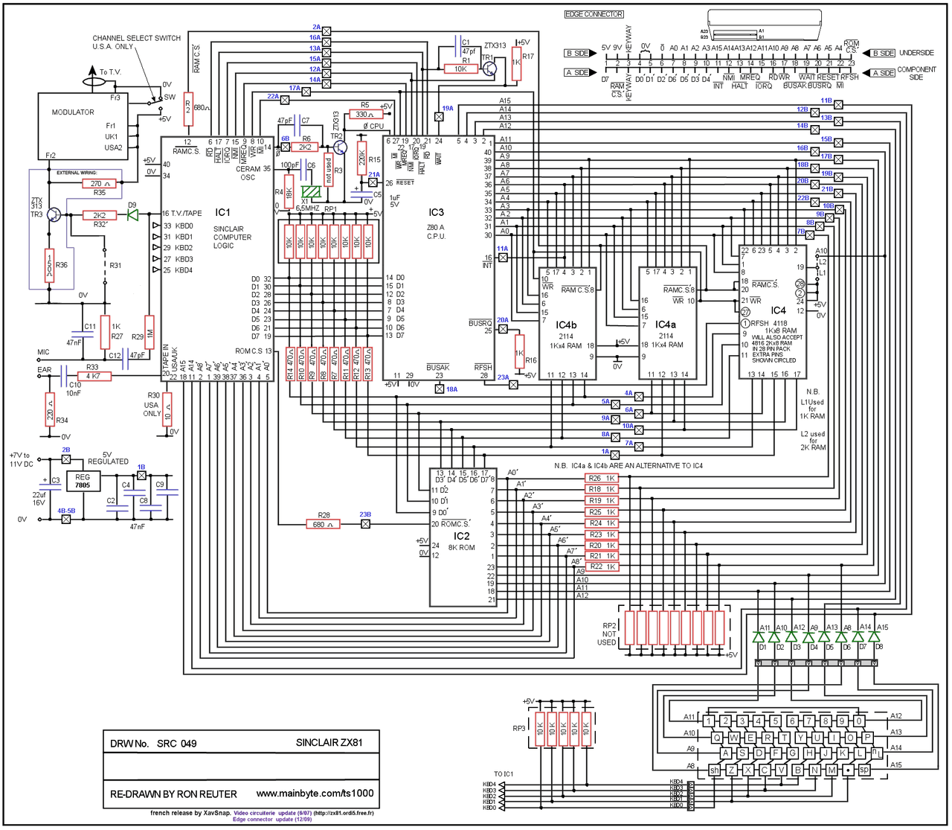Click the A SIDE arrow left of edge connector
Image resolution: width=952 pixels, height=830 pixels.
[580, 73]
